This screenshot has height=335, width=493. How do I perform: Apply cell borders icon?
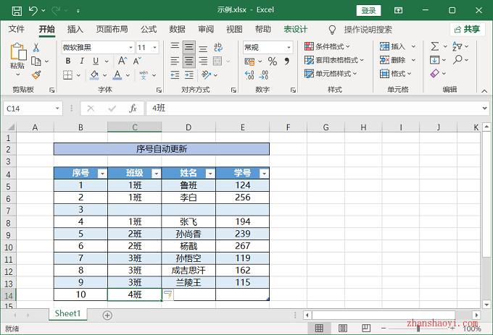coord(67,75)
